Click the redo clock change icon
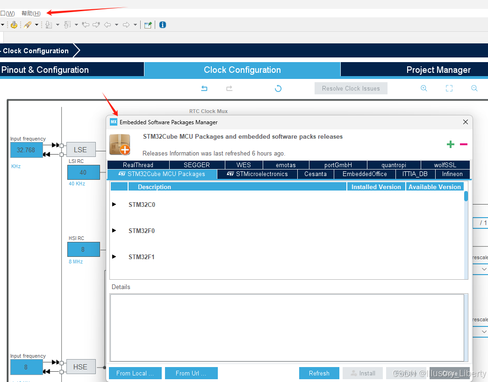 coord(230,89)
